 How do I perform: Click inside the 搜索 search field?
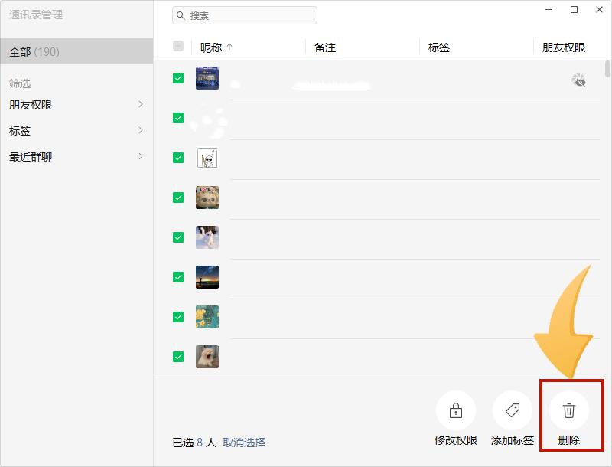pos(245,15)
